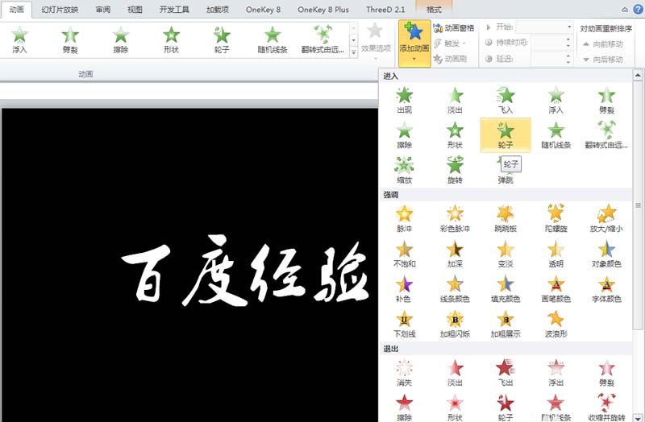Expand the ribbon animation gallery list

point(353,52)
